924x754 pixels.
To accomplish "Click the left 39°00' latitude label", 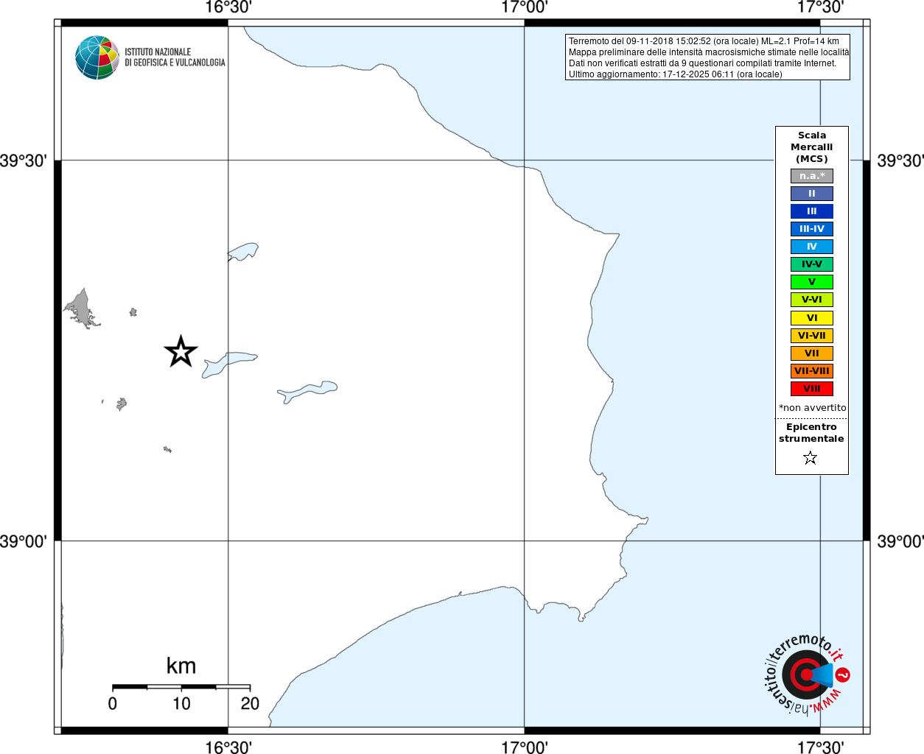I will [24, 541].
